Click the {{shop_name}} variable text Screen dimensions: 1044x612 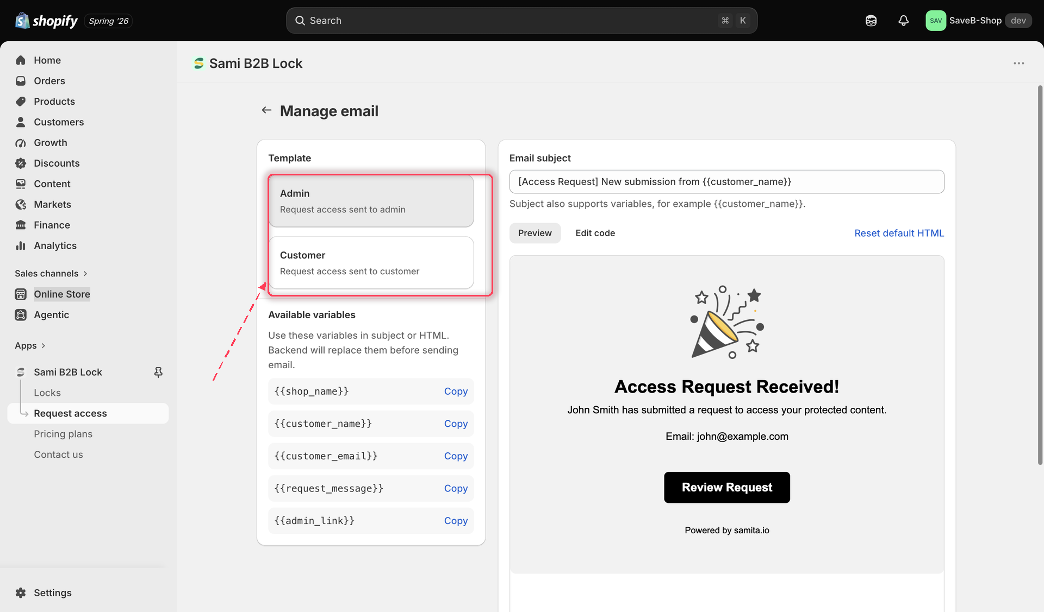(312, 391)
